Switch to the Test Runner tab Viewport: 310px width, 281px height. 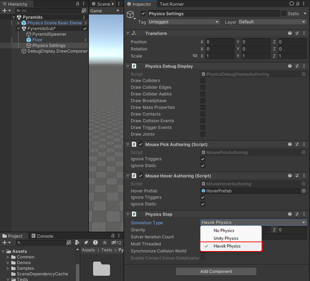point(172,4)
